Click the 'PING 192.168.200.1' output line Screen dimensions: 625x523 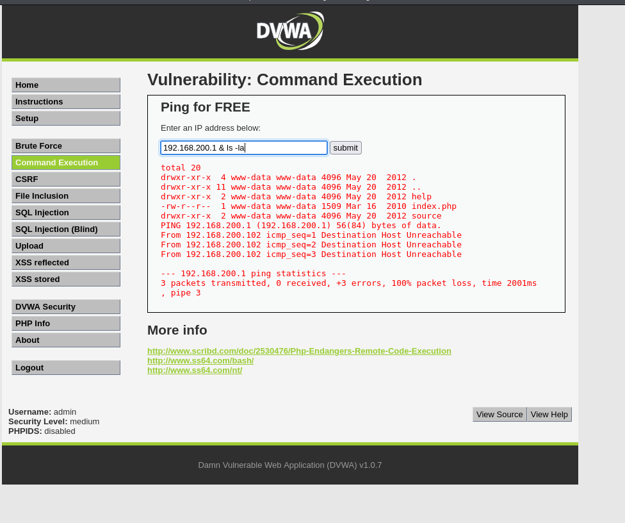point(301,226)
